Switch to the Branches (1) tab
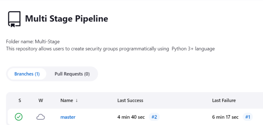This screenshot has width=263, height=125. click(x=27, y=74)
